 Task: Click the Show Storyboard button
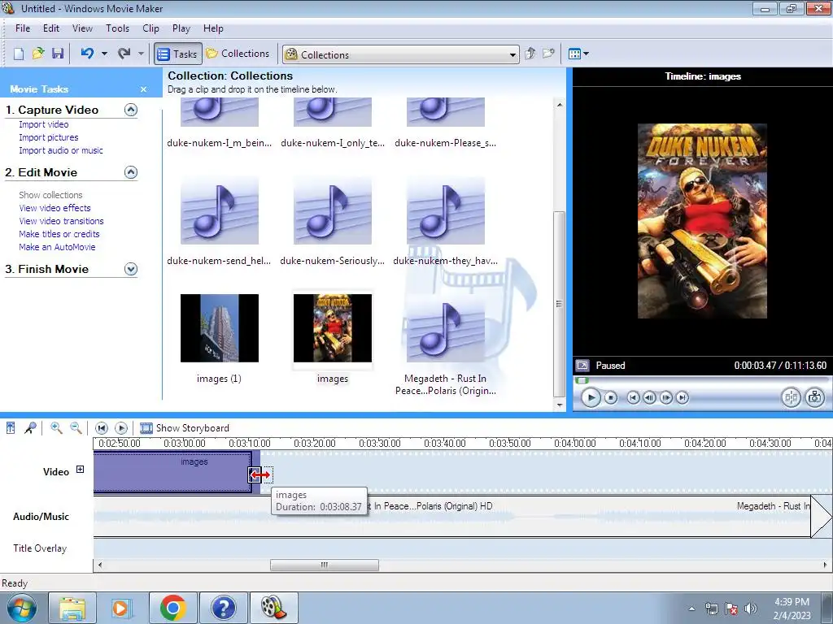click(185, 427)
